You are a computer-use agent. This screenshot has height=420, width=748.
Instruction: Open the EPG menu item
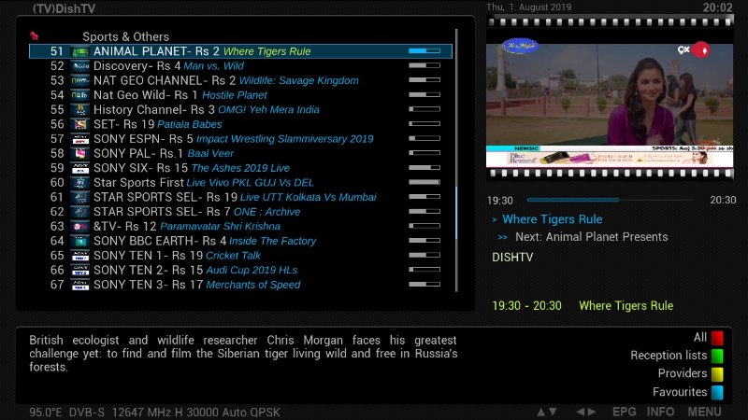[625, 412]
